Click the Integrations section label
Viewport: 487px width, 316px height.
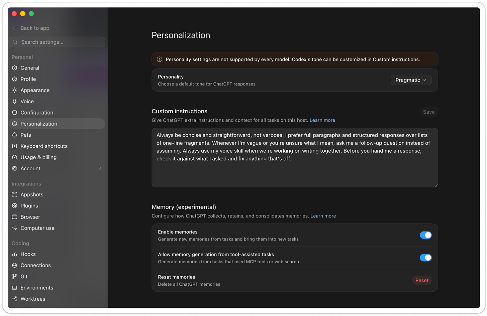point(26,184)
